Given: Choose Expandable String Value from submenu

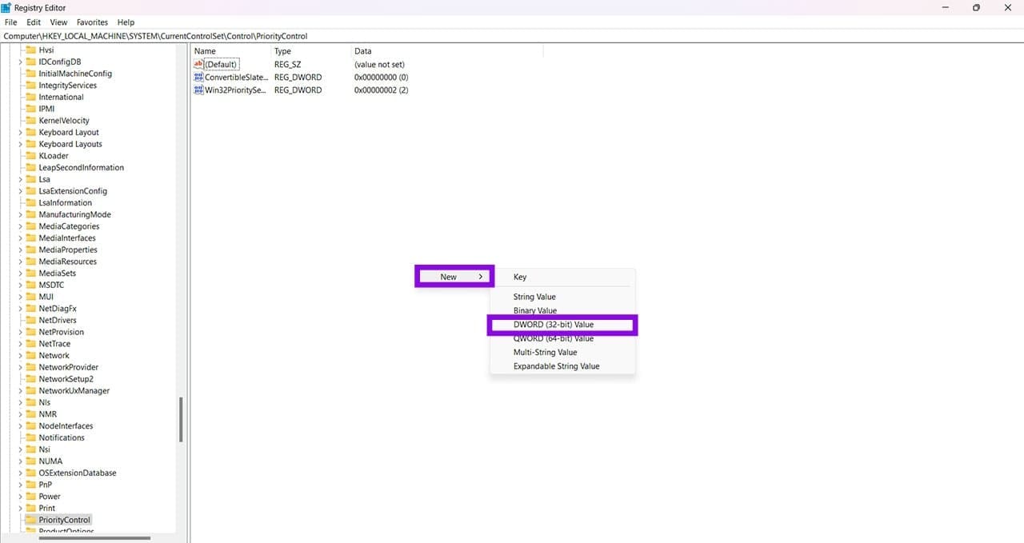Looking at the screenshot, I should tap(562, 366).
